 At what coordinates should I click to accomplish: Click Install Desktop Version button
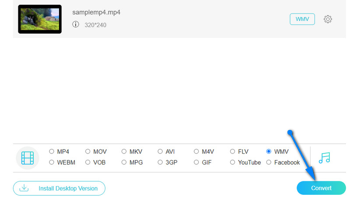tap(59, 188)
